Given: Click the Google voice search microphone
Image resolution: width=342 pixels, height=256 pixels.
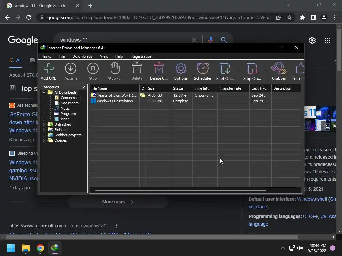Looking at the screenshot, I should pyautogui.click(x=210, y=40).
